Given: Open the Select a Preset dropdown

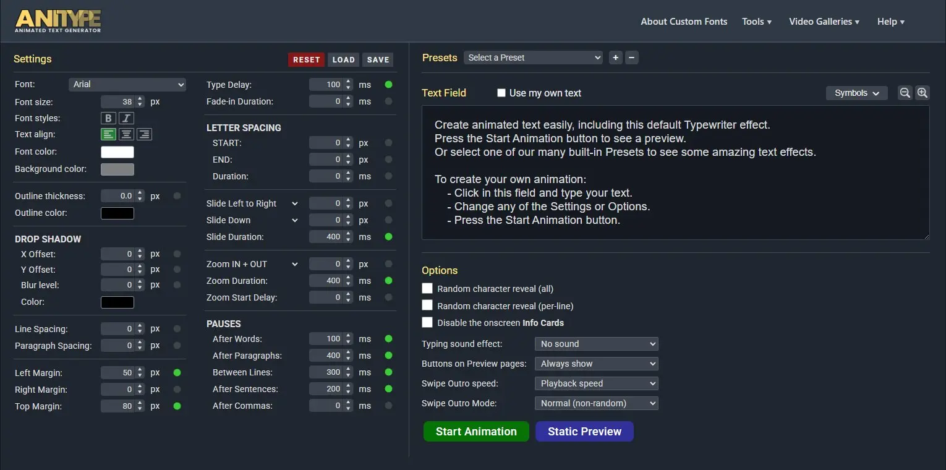Looking at the screenshot, I should tap(533, 58).
